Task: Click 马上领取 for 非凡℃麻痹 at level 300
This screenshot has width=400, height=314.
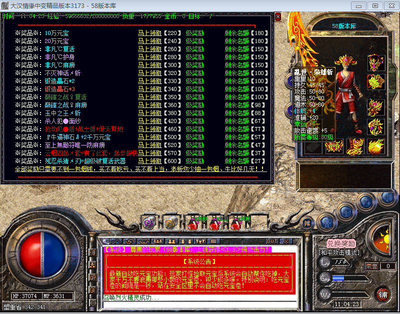Action: coord(149,65)
